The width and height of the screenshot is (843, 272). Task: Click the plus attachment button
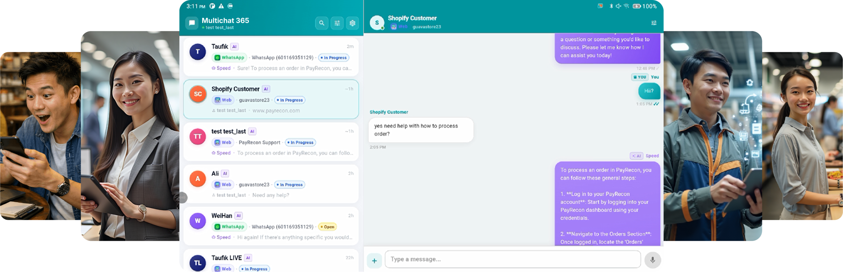pyautogui.click(x=374, y=261)
